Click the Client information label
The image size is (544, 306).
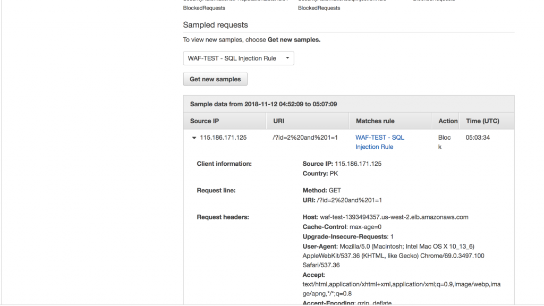point(224,164)
